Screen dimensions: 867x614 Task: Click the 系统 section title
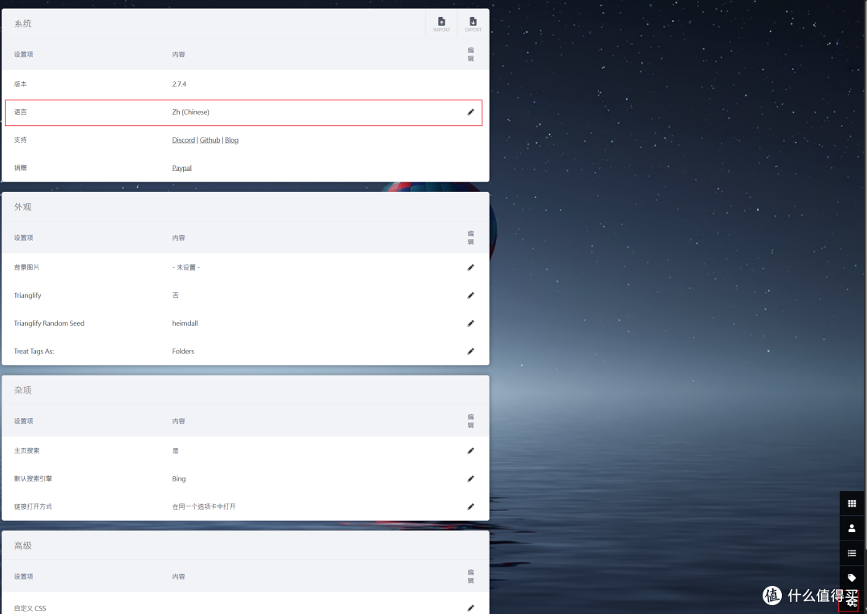[x=22, y=24]
